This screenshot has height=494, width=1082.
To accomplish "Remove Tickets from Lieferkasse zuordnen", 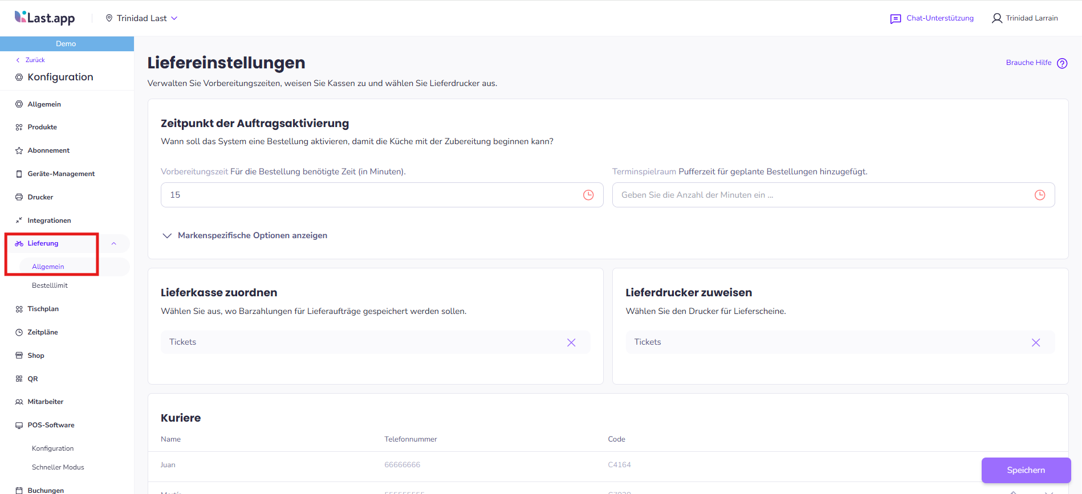I will [x=571, y=342].
